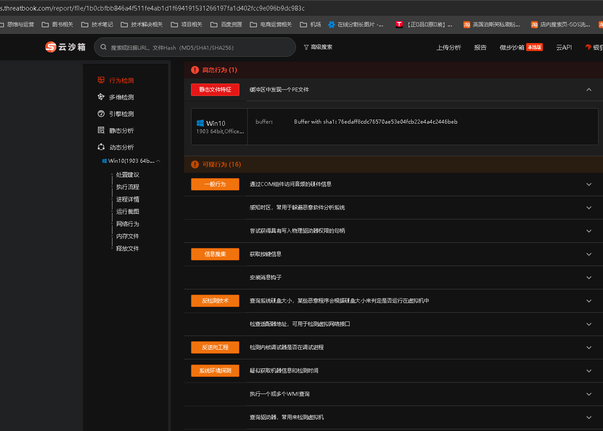Click the 信息搜集 tag

pos(215,254)
